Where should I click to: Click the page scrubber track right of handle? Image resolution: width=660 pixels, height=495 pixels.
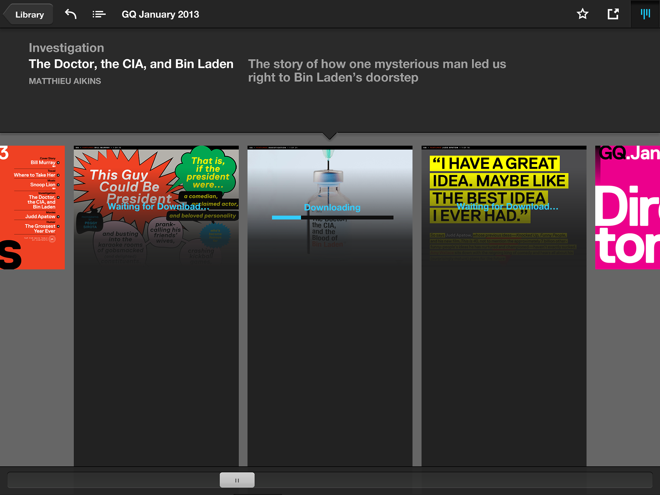453,480
